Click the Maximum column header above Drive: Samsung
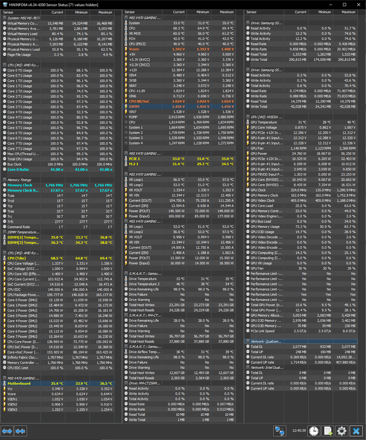The width and height of the screenshot is (366, 440). (x=346, y=12)
